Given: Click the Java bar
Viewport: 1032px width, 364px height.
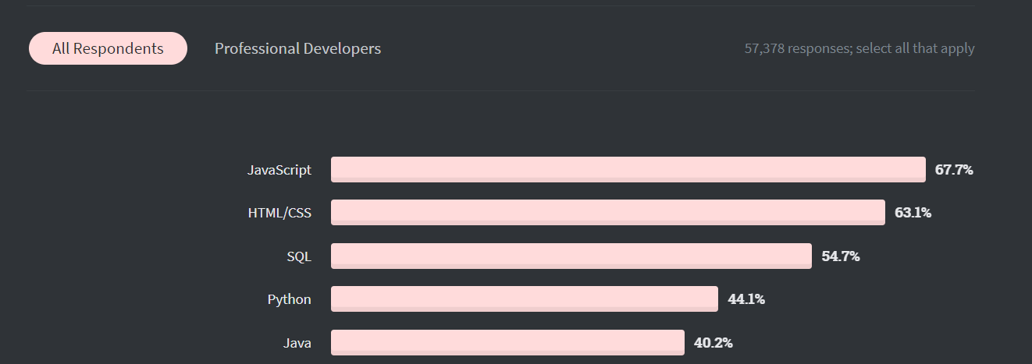Looking at the screenshot, I should pos(507,342).
